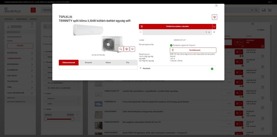Image resolution: width=277 pixels, height=137 pixels.
Task: Open the shopping cart icon in the header
Action: (x=270, y=10)
